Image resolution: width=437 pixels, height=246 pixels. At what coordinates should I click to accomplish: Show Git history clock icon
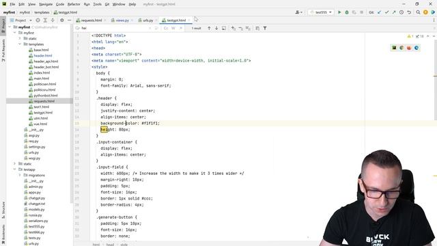401,12
